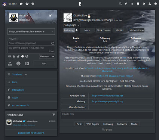Click the #coffee hashtag link
Viewport: 159px width, 140px height.
(x=100, y=76)
